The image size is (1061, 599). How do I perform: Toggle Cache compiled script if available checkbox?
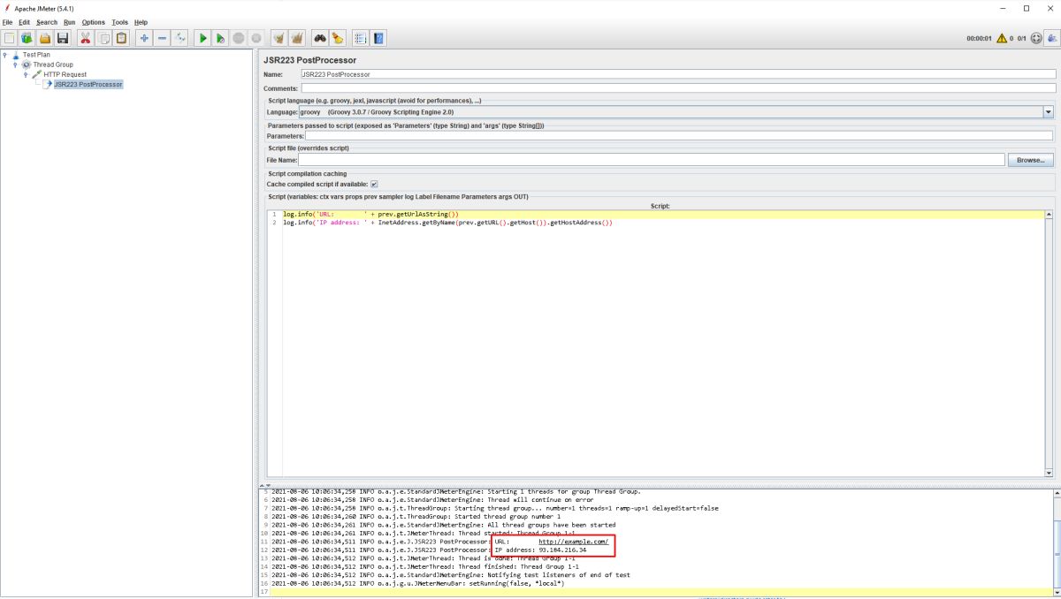(374, 184)
